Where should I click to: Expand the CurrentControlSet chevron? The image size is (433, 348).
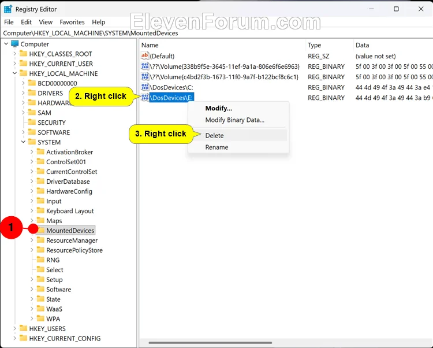click(32, 171)
